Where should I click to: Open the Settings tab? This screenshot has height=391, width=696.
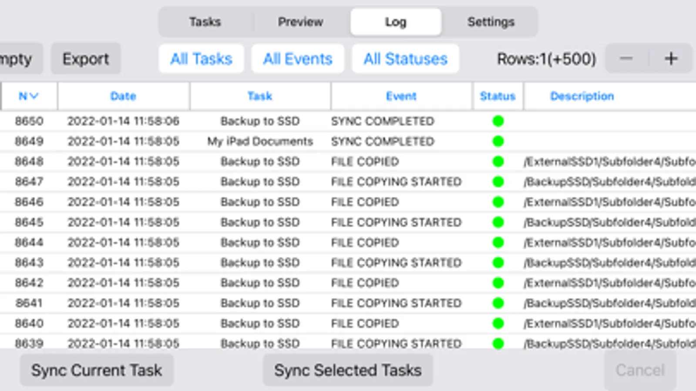click(x=491, y=22)
